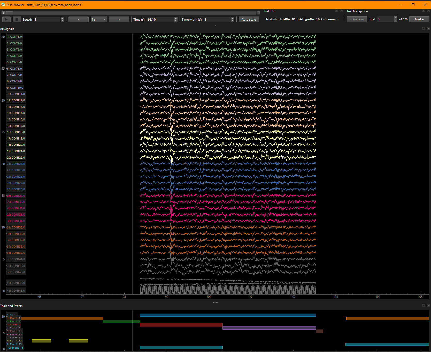The image size is (431, 352).
Task: Click the '8: Event_14' label in the events panel
Action: coord(14,341)
